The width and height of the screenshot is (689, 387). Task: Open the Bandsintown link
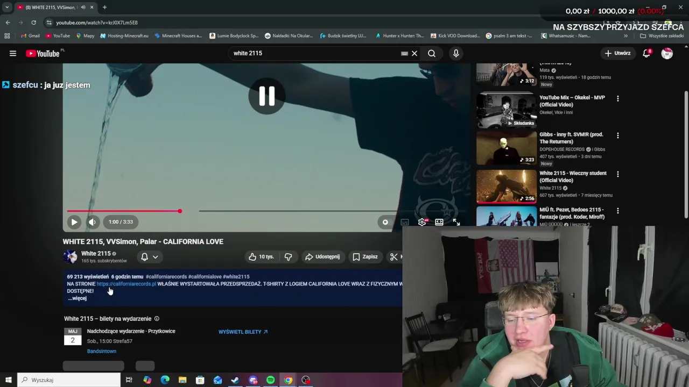[102, 352]
